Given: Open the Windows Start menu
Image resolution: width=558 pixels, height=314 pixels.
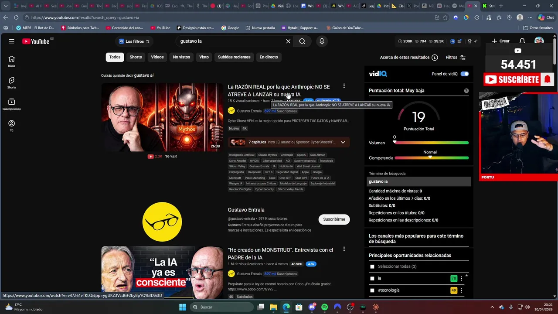Looking at the screenshot, I should (x=183, y=307).
